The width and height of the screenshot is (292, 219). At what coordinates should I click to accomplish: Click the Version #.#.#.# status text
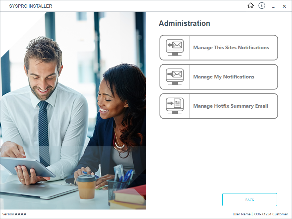[14, 214]
